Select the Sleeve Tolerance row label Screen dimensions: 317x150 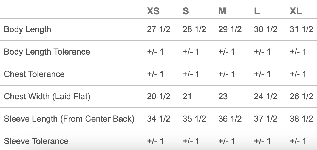point(36,141)
